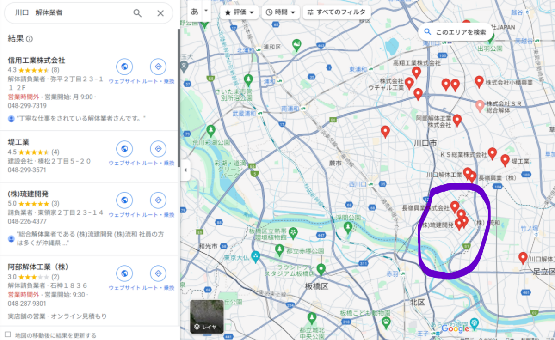Click map pin for KS総業株式会社
The height and width of the screenshot is (340, 555).
(492, 153)
